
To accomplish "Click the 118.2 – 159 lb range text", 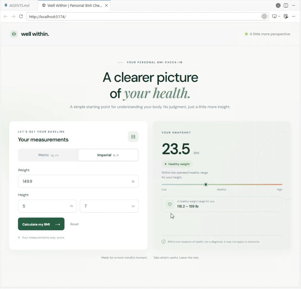I will (x=188, y=206).
